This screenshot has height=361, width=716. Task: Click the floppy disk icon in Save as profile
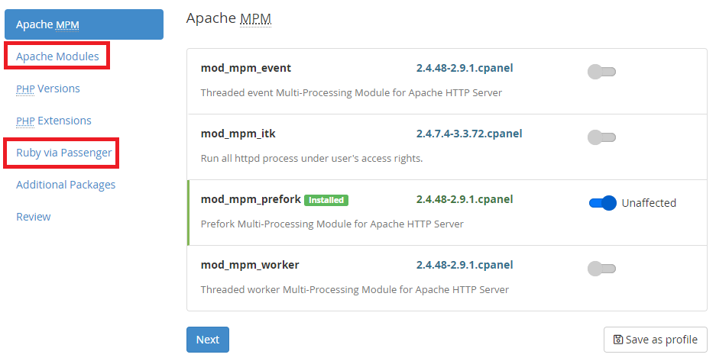point(618,340)
